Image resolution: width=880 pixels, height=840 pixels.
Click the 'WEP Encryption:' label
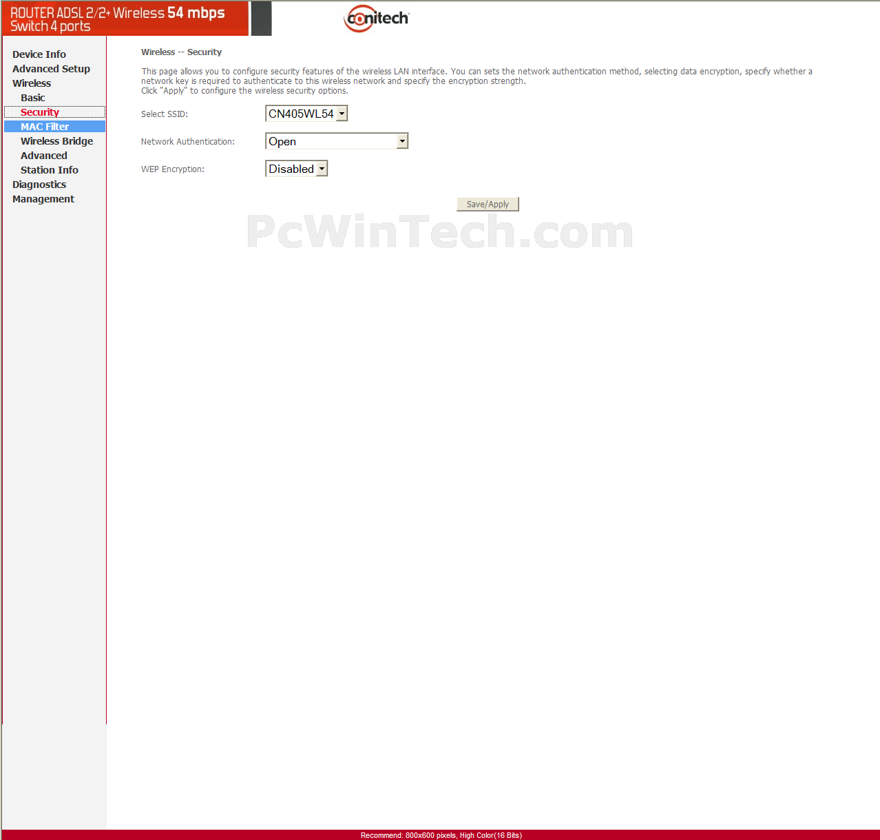click(173, 169)
